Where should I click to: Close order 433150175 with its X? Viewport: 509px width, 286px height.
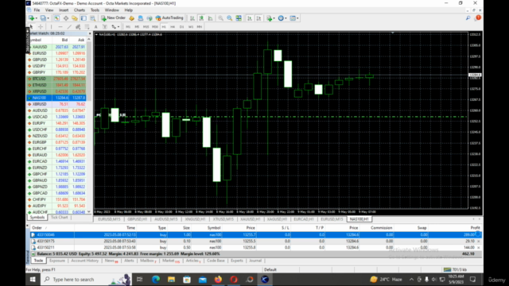[x=479, y=242]
